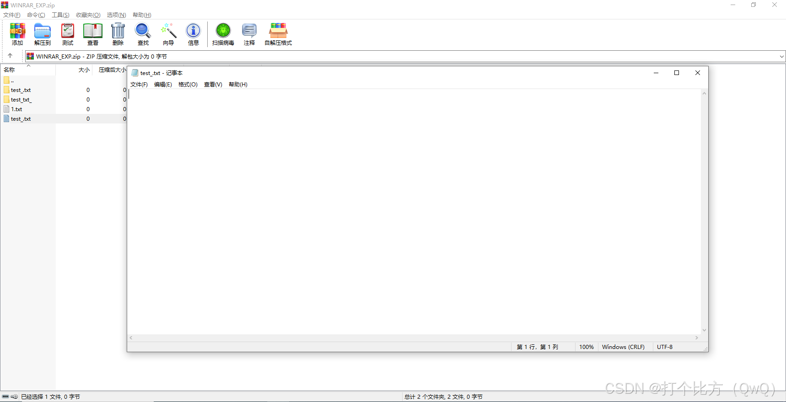Open WinRAR 收藏夹(O) menu
786x402 pixels.
point(88,15)
